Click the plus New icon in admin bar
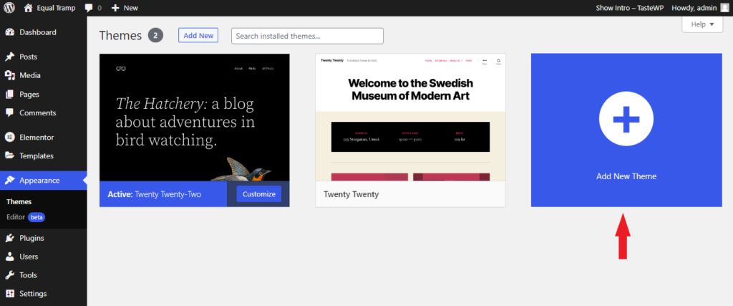Image resolution: width=733 pixels, height=306 pixels. [115, 8]
